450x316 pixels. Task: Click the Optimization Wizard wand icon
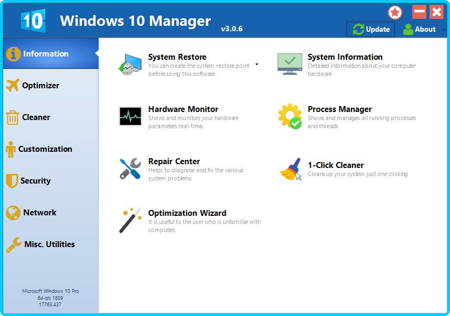130,220
